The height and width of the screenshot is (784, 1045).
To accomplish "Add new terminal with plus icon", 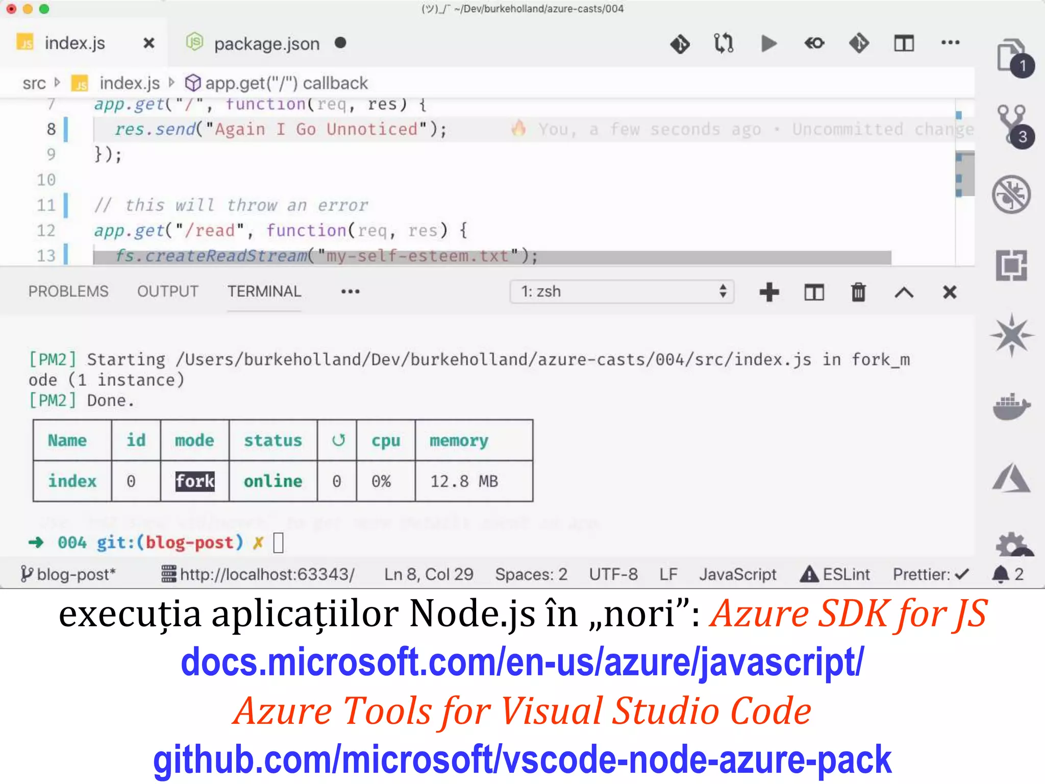I will [x=769, y=292].
